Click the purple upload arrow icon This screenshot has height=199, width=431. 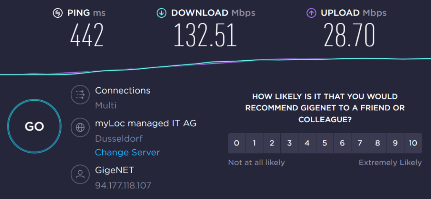pos(311,13)
